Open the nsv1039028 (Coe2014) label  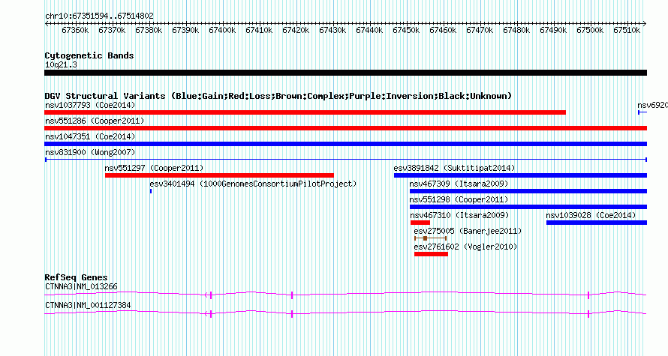[591, 215]
